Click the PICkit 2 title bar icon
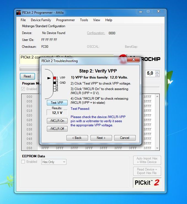This screenshot has width=187, height=204. (18, 13)
